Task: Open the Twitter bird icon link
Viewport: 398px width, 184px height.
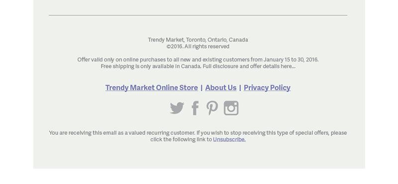Action: [x=177, y=108]
